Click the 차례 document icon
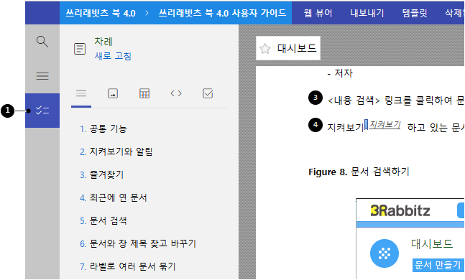This screenshot has width=465, height=280. click(80, 49)
